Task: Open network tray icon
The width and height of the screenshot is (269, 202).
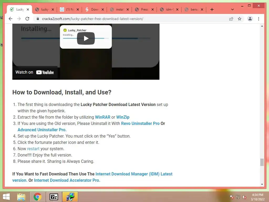Action: 238,197
